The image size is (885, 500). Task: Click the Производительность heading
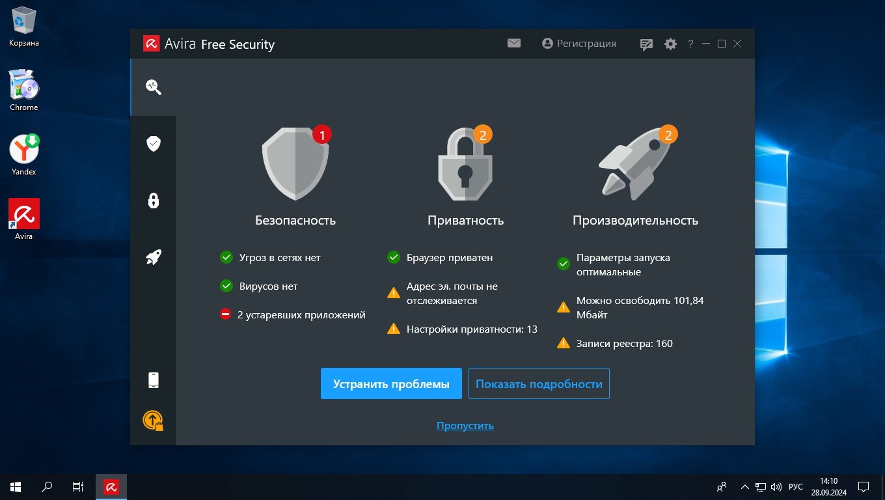click(635, 220)
